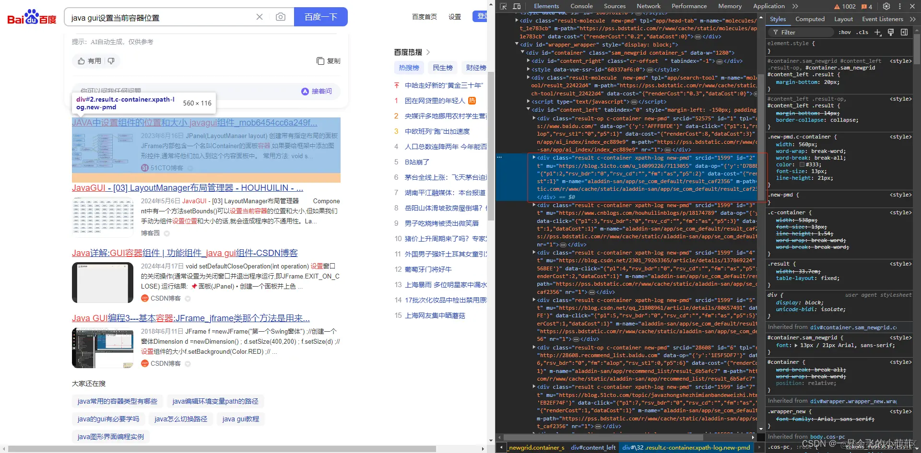Expand the content_right div node

point(528,61)
